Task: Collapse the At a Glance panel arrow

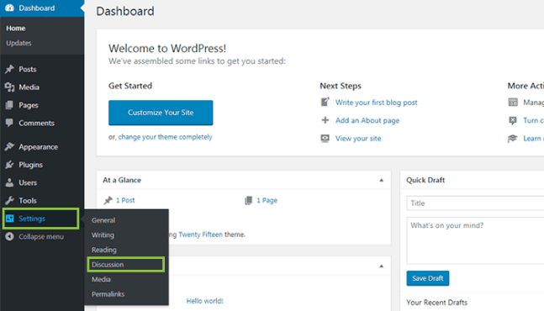Action: click(x=381, y=180)
